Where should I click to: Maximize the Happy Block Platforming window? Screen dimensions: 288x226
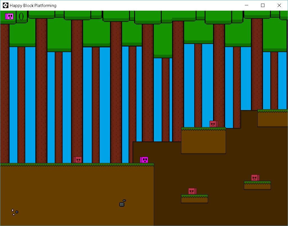click(x=263, y=5)
